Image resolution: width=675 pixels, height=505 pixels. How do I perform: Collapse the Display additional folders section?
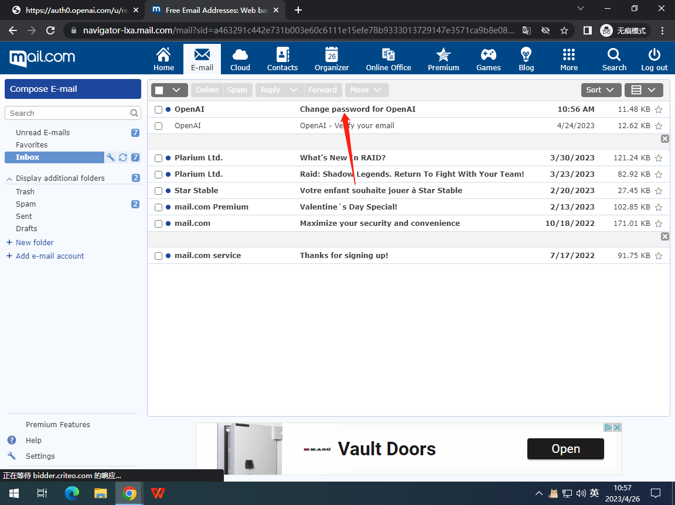(9, 178)
